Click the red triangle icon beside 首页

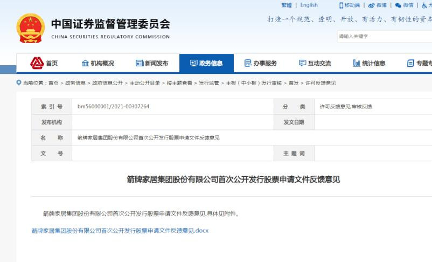(x=37, y=63)
